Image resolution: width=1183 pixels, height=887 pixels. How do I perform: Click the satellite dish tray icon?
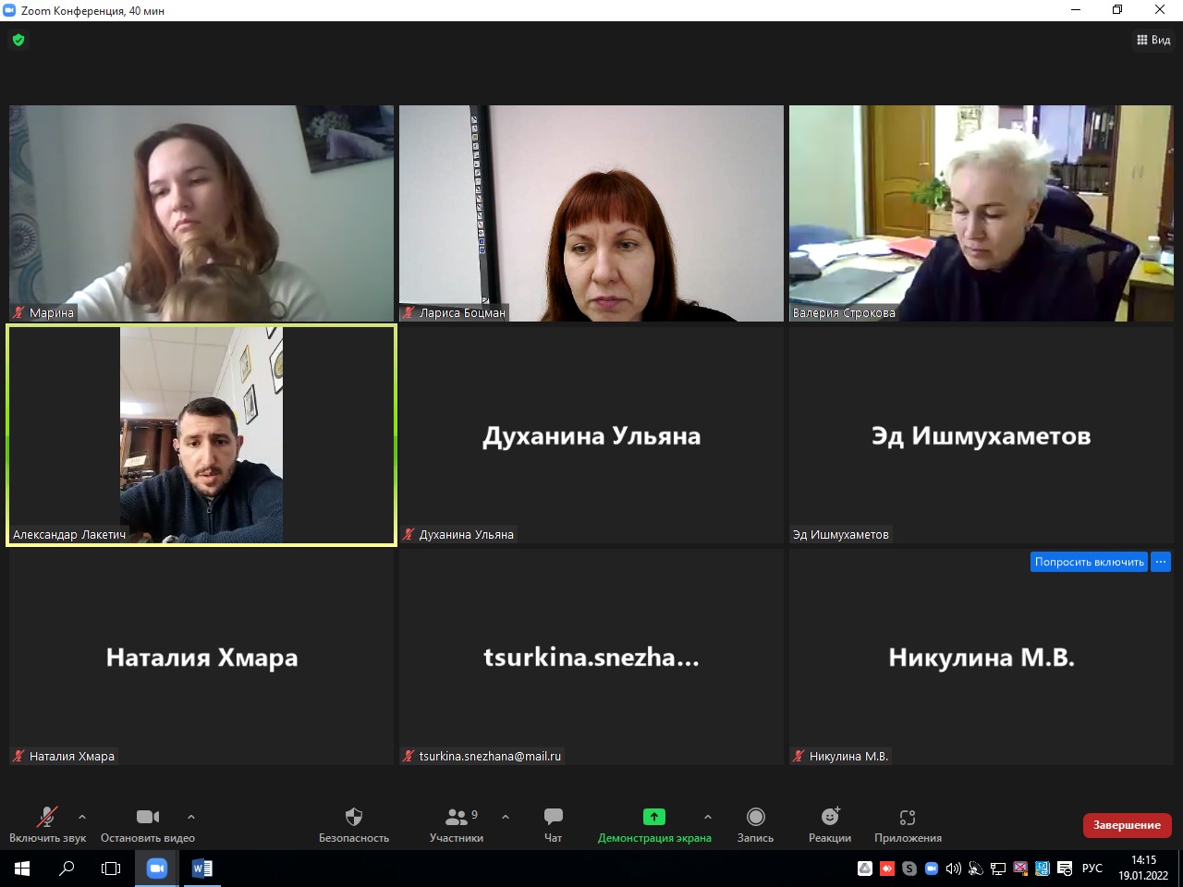976,869
